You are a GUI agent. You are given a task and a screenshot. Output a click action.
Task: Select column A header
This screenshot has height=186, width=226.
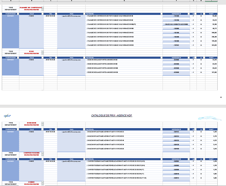click(x=10, y=1)
